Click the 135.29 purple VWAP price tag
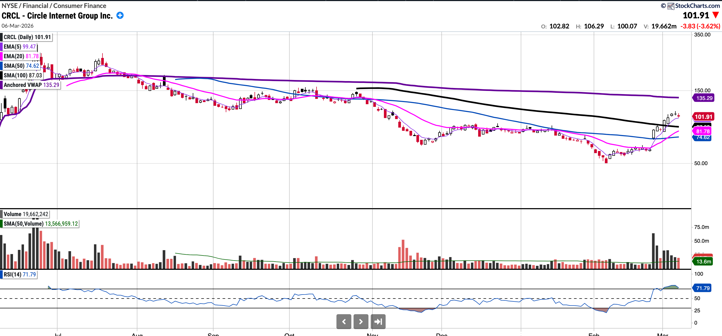The width and height of the screenshot is (722, 336). click(x=704, y=98)
